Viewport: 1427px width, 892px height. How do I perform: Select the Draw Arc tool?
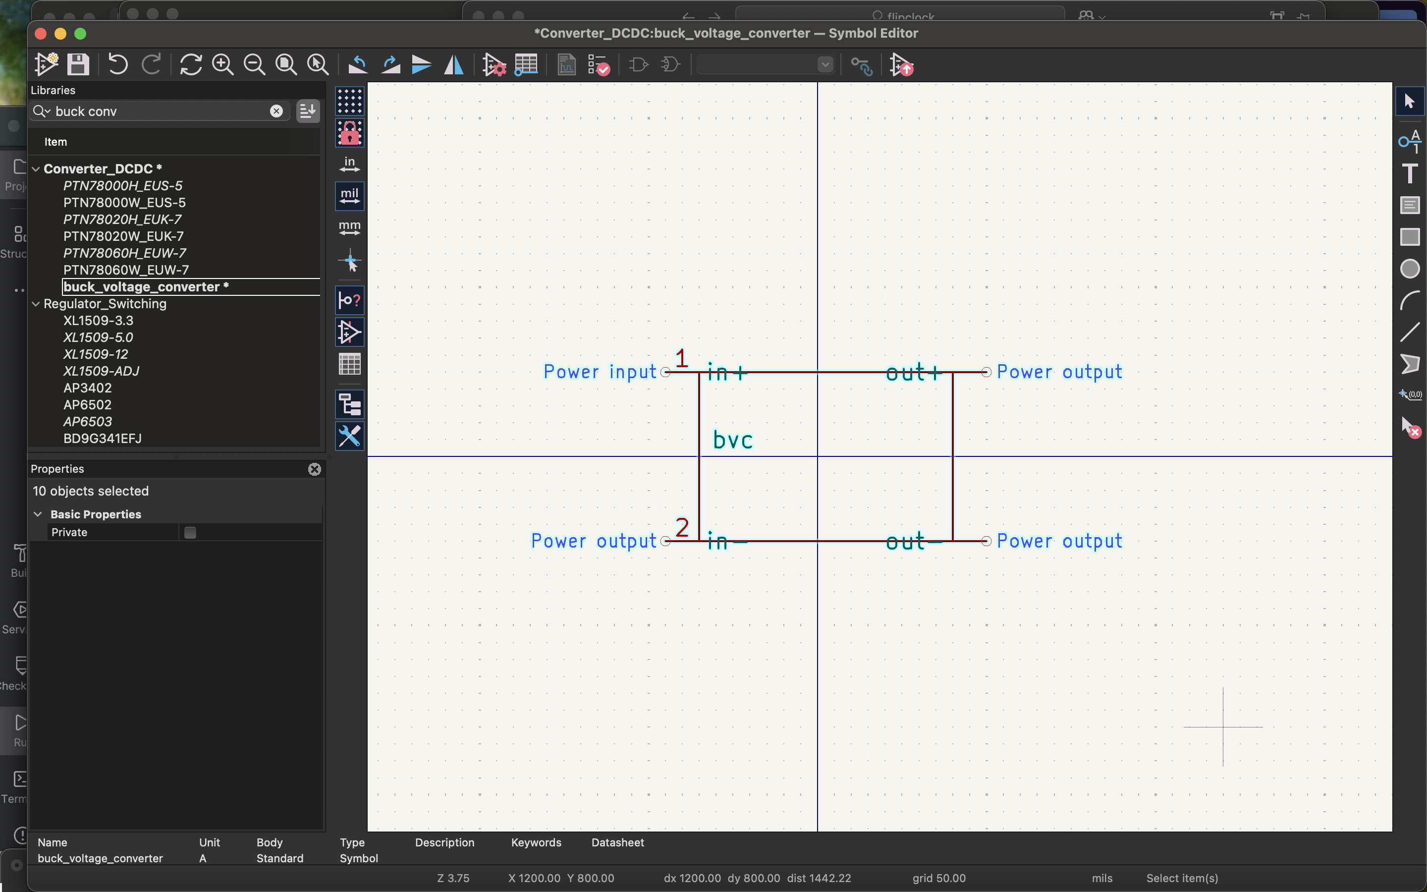point(1409,300)
